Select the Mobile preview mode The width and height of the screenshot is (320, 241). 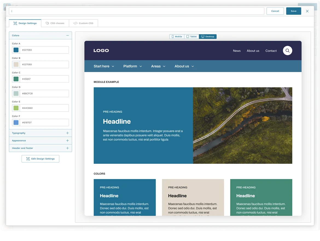click(x=177, y=37)
